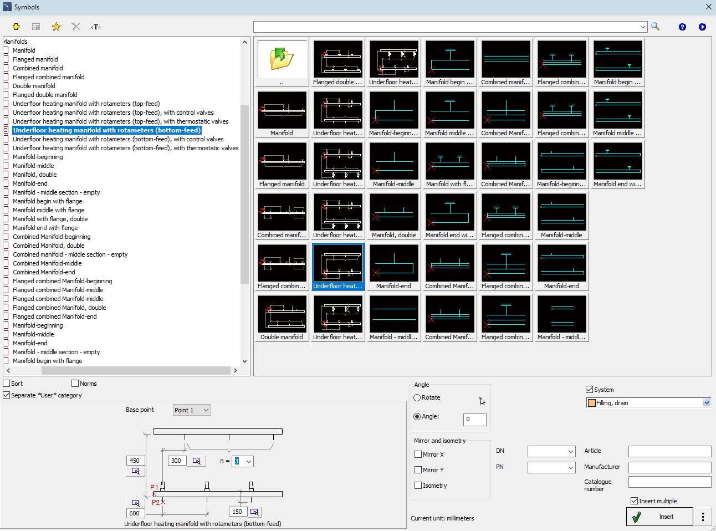
Task: Enable the Sort checkbox
Action: 7,384
